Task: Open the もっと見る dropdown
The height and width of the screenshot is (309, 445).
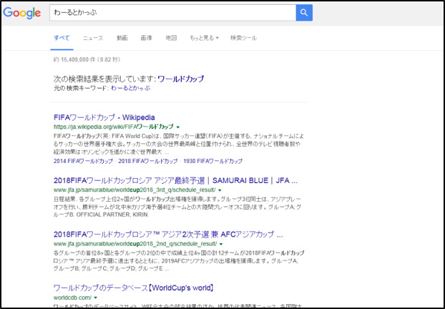Action: 204,38
